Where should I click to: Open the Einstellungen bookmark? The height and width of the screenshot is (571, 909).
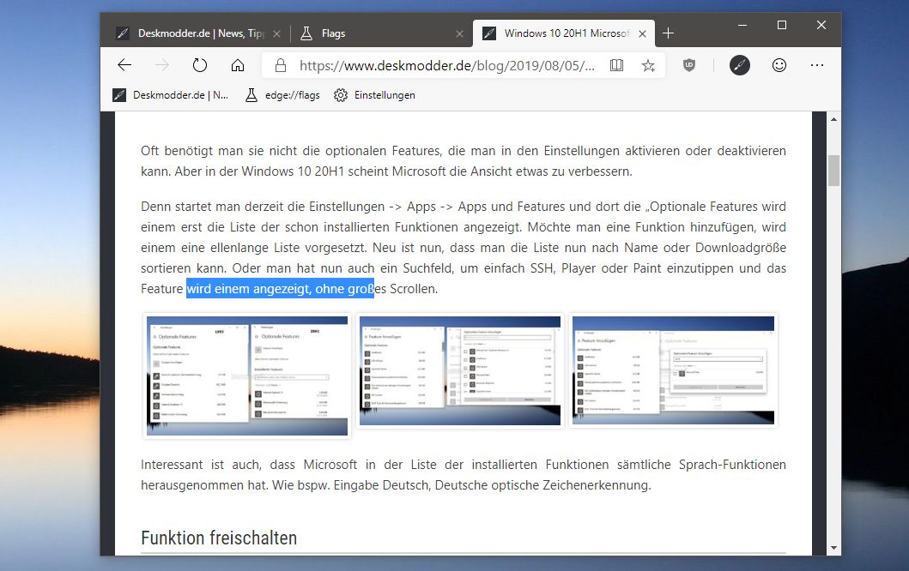tap(374, 95)
